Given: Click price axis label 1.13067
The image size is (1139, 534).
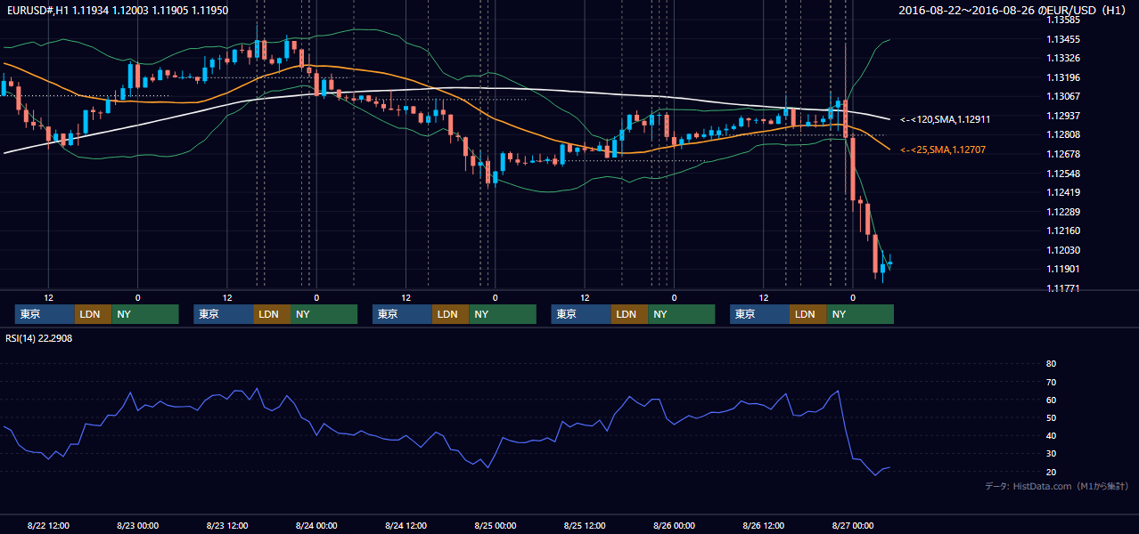Looking at the screenshot, I should [x=1062, y=97].
